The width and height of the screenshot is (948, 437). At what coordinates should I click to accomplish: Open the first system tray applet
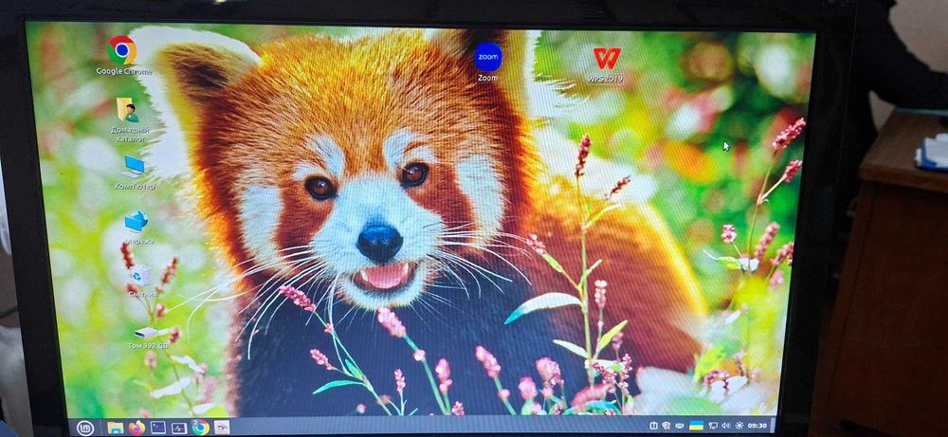[x=653, y=426]
